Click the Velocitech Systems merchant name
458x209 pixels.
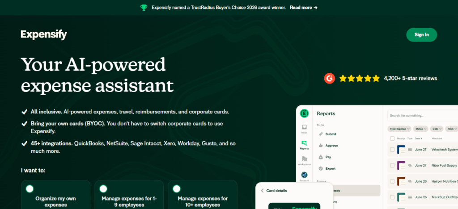coord(444,150)
